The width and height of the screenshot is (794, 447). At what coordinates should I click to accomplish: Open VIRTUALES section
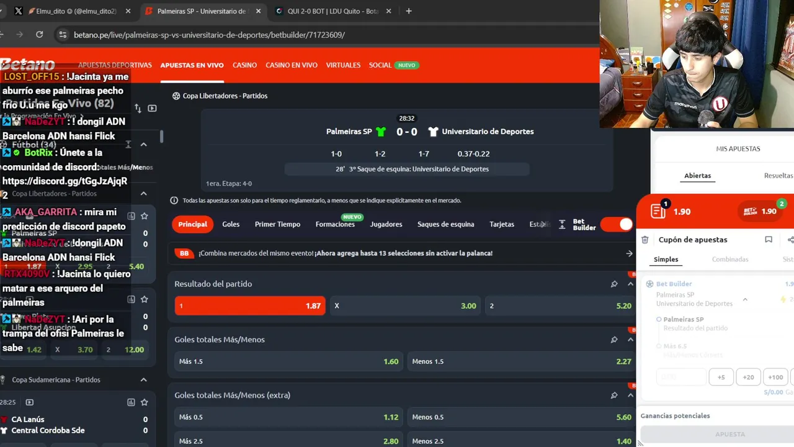point(343,65)
